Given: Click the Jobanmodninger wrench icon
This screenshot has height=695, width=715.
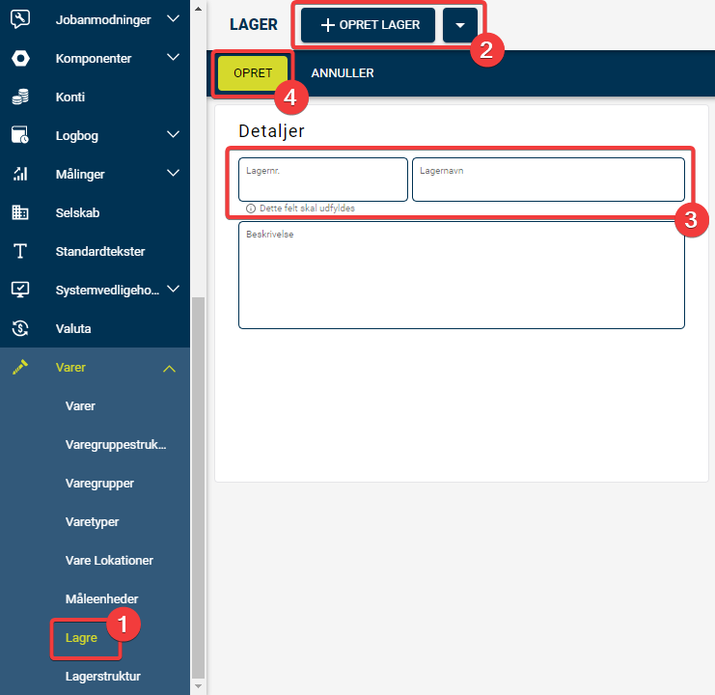Looking at the screenshot, I should pyautogui.click(x=20, y=19).
